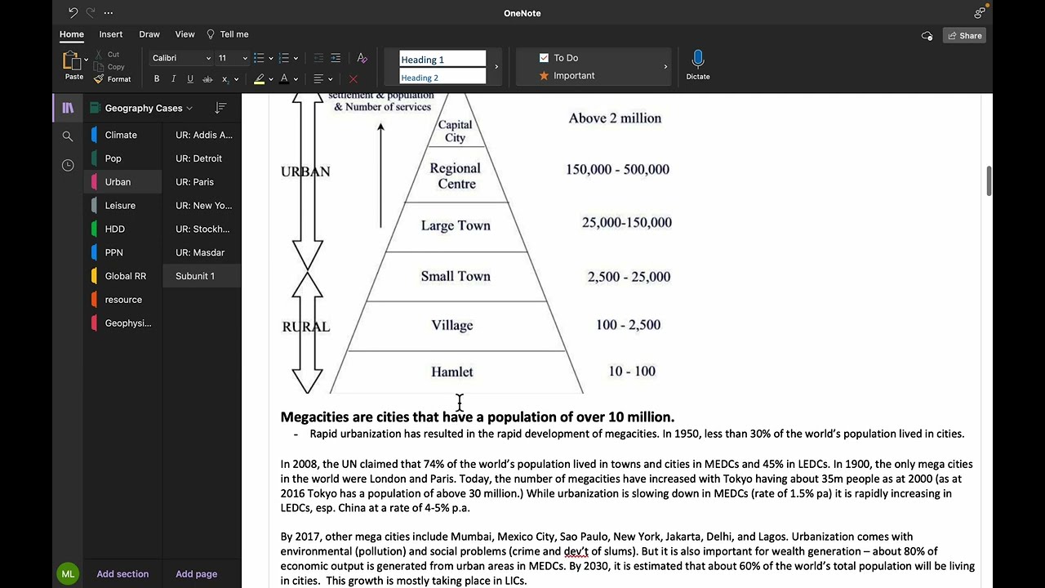Click the sort pages icon

[x=220, y=108]
